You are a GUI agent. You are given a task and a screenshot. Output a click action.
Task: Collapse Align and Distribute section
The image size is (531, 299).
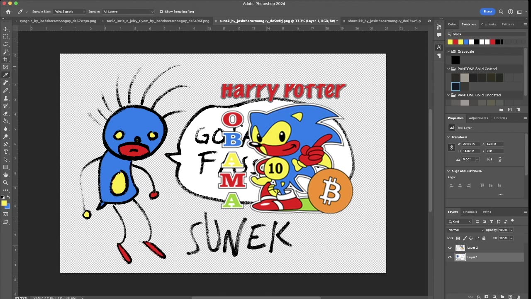448,171
